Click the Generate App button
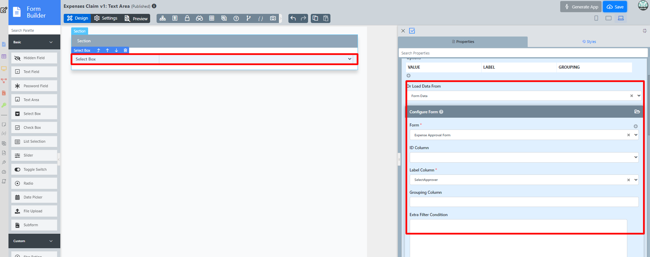 (581, 7)
